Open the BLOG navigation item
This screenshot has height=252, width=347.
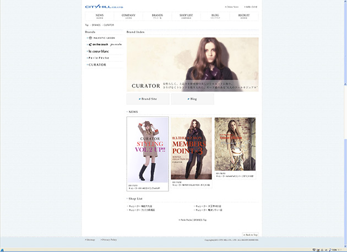(x=215, y=16)
